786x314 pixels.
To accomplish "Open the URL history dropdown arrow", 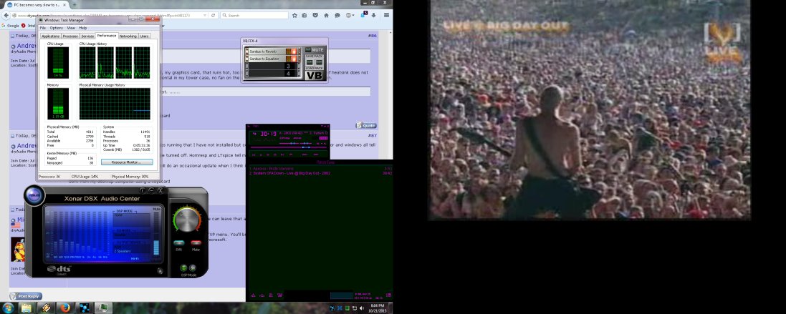I will pos(205,16).
